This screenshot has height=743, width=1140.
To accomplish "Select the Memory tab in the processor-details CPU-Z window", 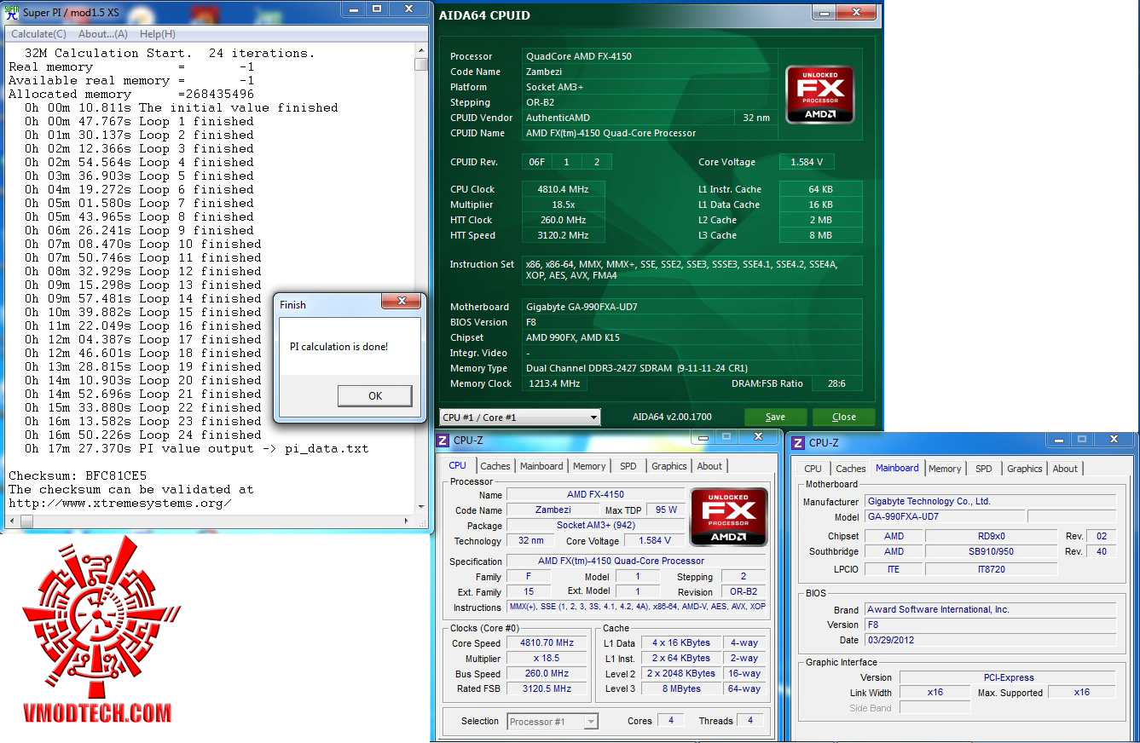I will pos(589,466).
